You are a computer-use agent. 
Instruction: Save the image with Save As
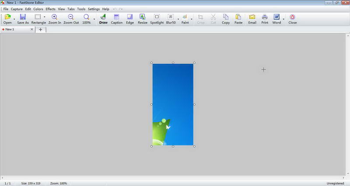point(23,19)
